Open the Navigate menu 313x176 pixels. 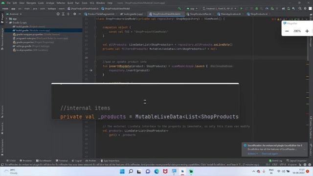coord(31,3)
